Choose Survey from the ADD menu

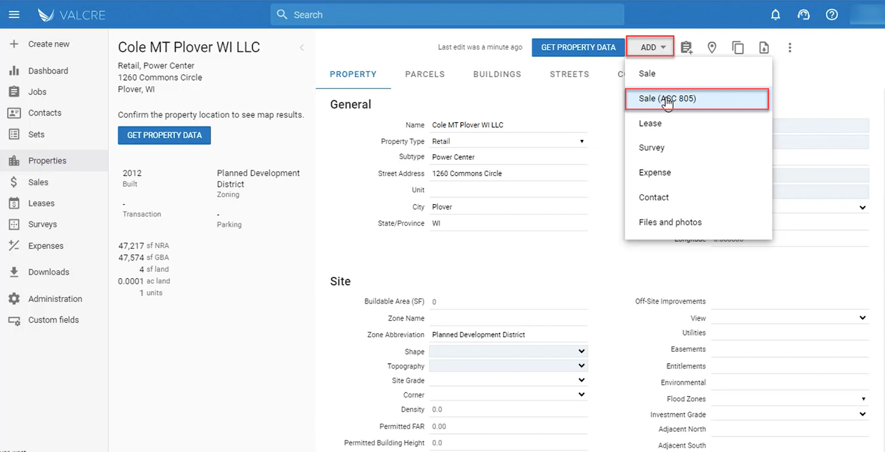(x=698, y=148)
